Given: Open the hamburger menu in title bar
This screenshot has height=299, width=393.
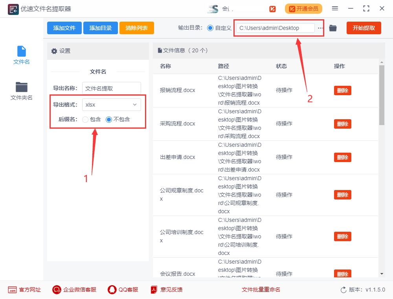Looking at the screenshot, I should [x=335, y=8].
